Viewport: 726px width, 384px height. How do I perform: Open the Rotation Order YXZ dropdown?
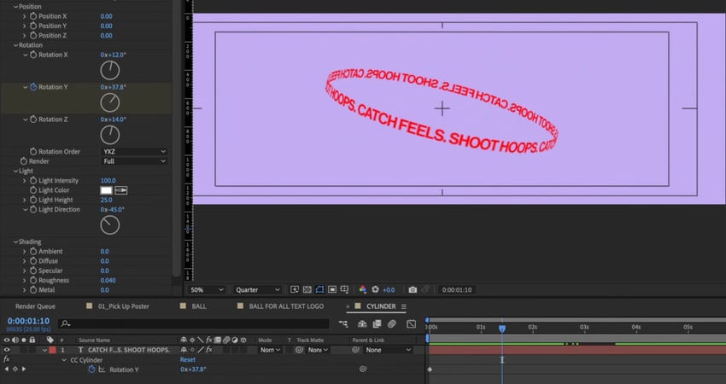point(134,152)
